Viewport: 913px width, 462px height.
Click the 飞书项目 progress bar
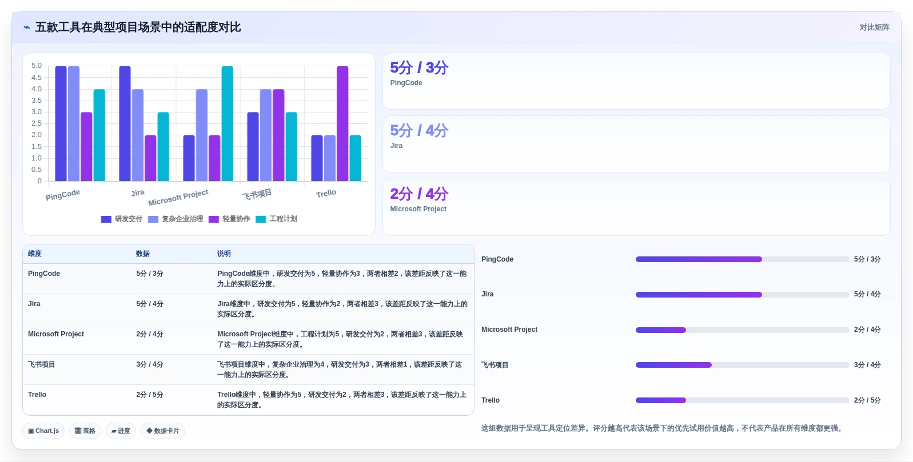pos(742,365)
